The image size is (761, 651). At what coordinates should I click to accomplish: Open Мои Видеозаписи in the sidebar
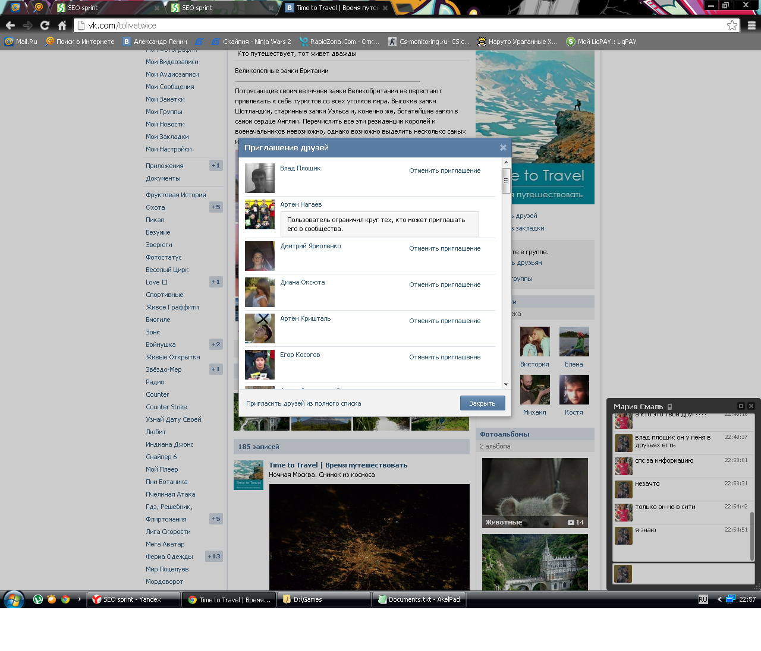[x=172, y=62]
